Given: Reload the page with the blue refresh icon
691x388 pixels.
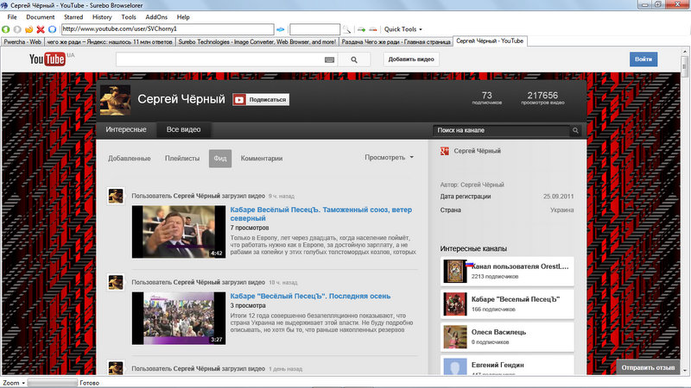Looking at the screenshot, I should coord(52,29).
